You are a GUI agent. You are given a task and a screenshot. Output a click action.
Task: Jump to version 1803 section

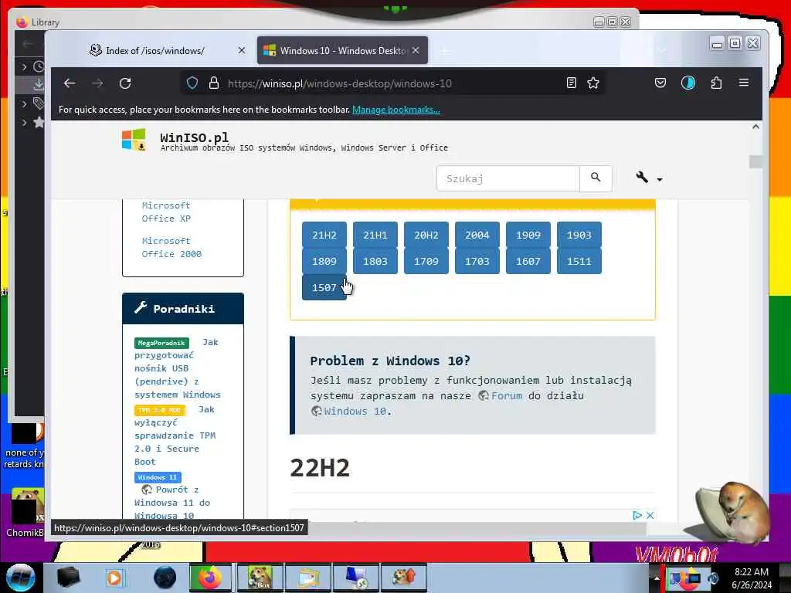pyautogui.click(x=375, y=261)
